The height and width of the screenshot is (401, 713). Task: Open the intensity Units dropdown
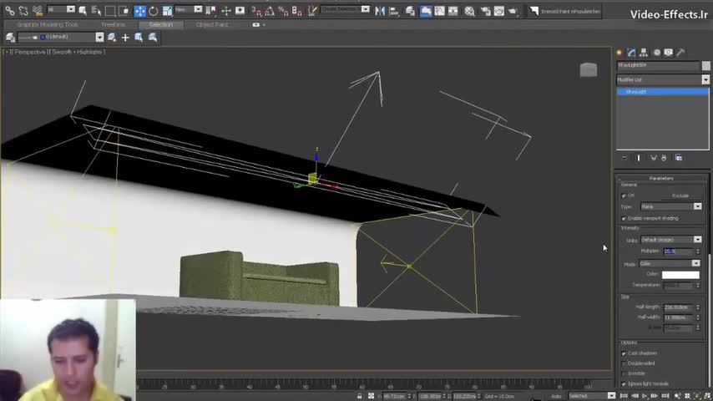pyautogui.click(x=697, y=240)
